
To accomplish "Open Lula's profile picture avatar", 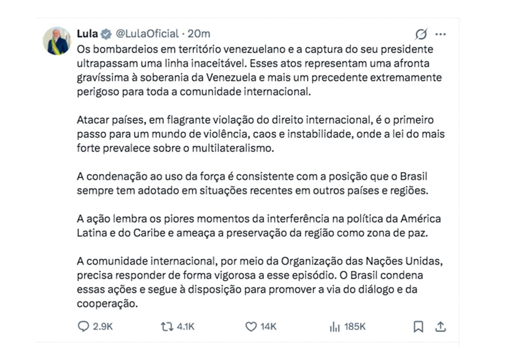I will coord(57,41).
